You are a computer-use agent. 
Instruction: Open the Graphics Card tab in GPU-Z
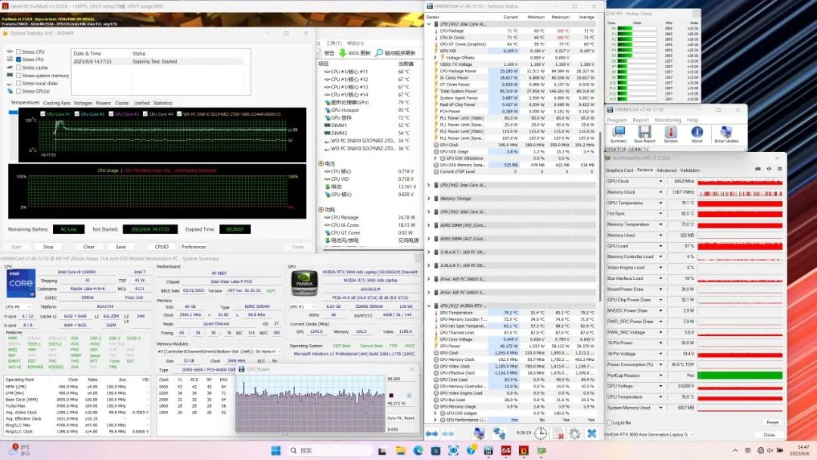[619, 170]
